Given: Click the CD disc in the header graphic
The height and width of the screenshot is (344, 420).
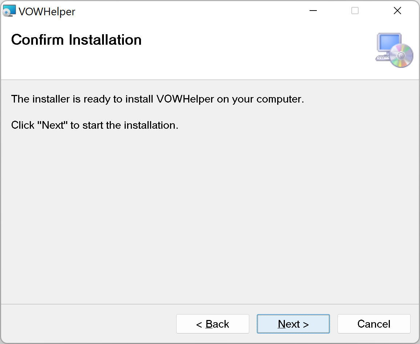Looking at the screenshot, I should (401, 56).
